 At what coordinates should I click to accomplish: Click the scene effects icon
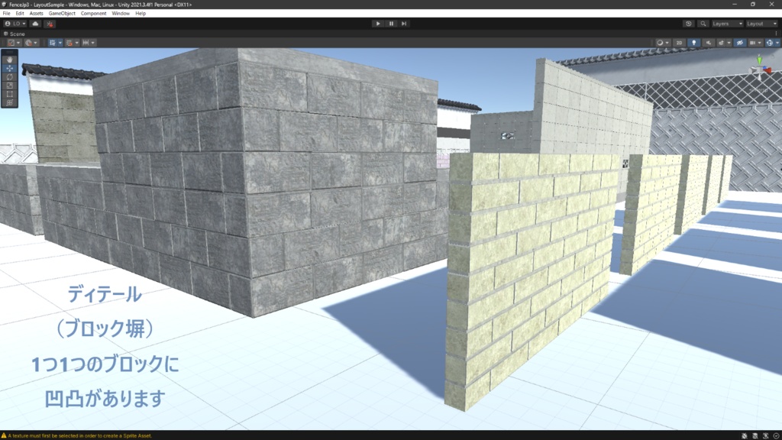[721, 43]
